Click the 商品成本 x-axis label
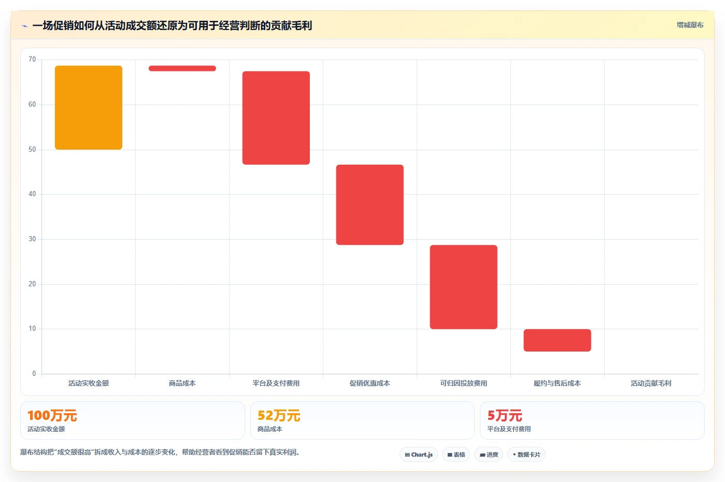Screen dimensions: 725x482 (182, 383)
